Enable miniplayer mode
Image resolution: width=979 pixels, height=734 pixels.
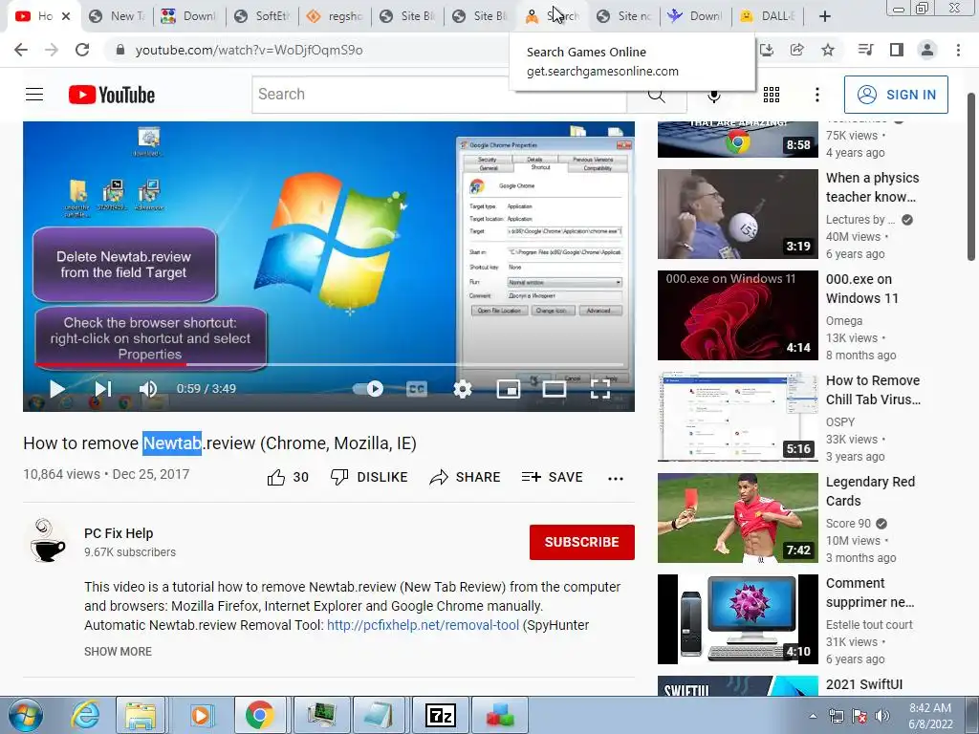(x=509, y=389)
